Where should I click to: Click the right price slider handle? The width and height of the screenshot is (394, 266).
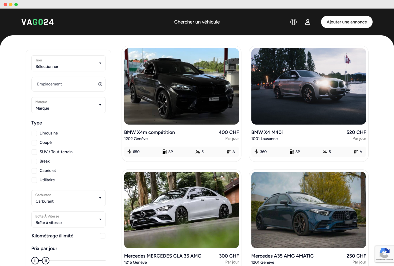(x=46, y=261)
